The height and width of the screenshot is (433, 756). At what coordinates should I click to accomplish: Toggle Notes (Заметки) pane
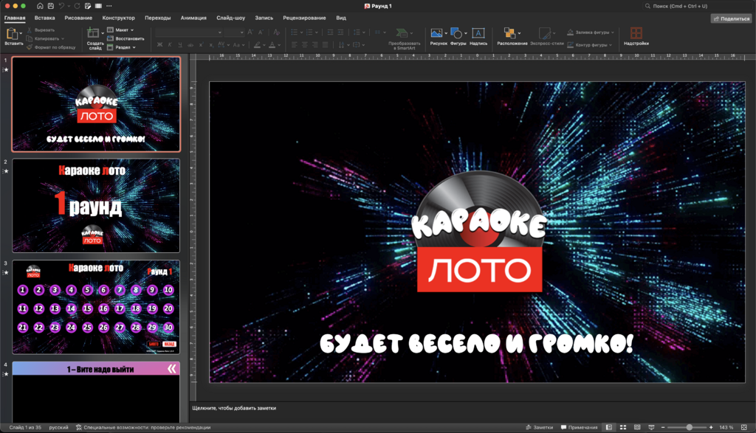(x=539, y=427)
